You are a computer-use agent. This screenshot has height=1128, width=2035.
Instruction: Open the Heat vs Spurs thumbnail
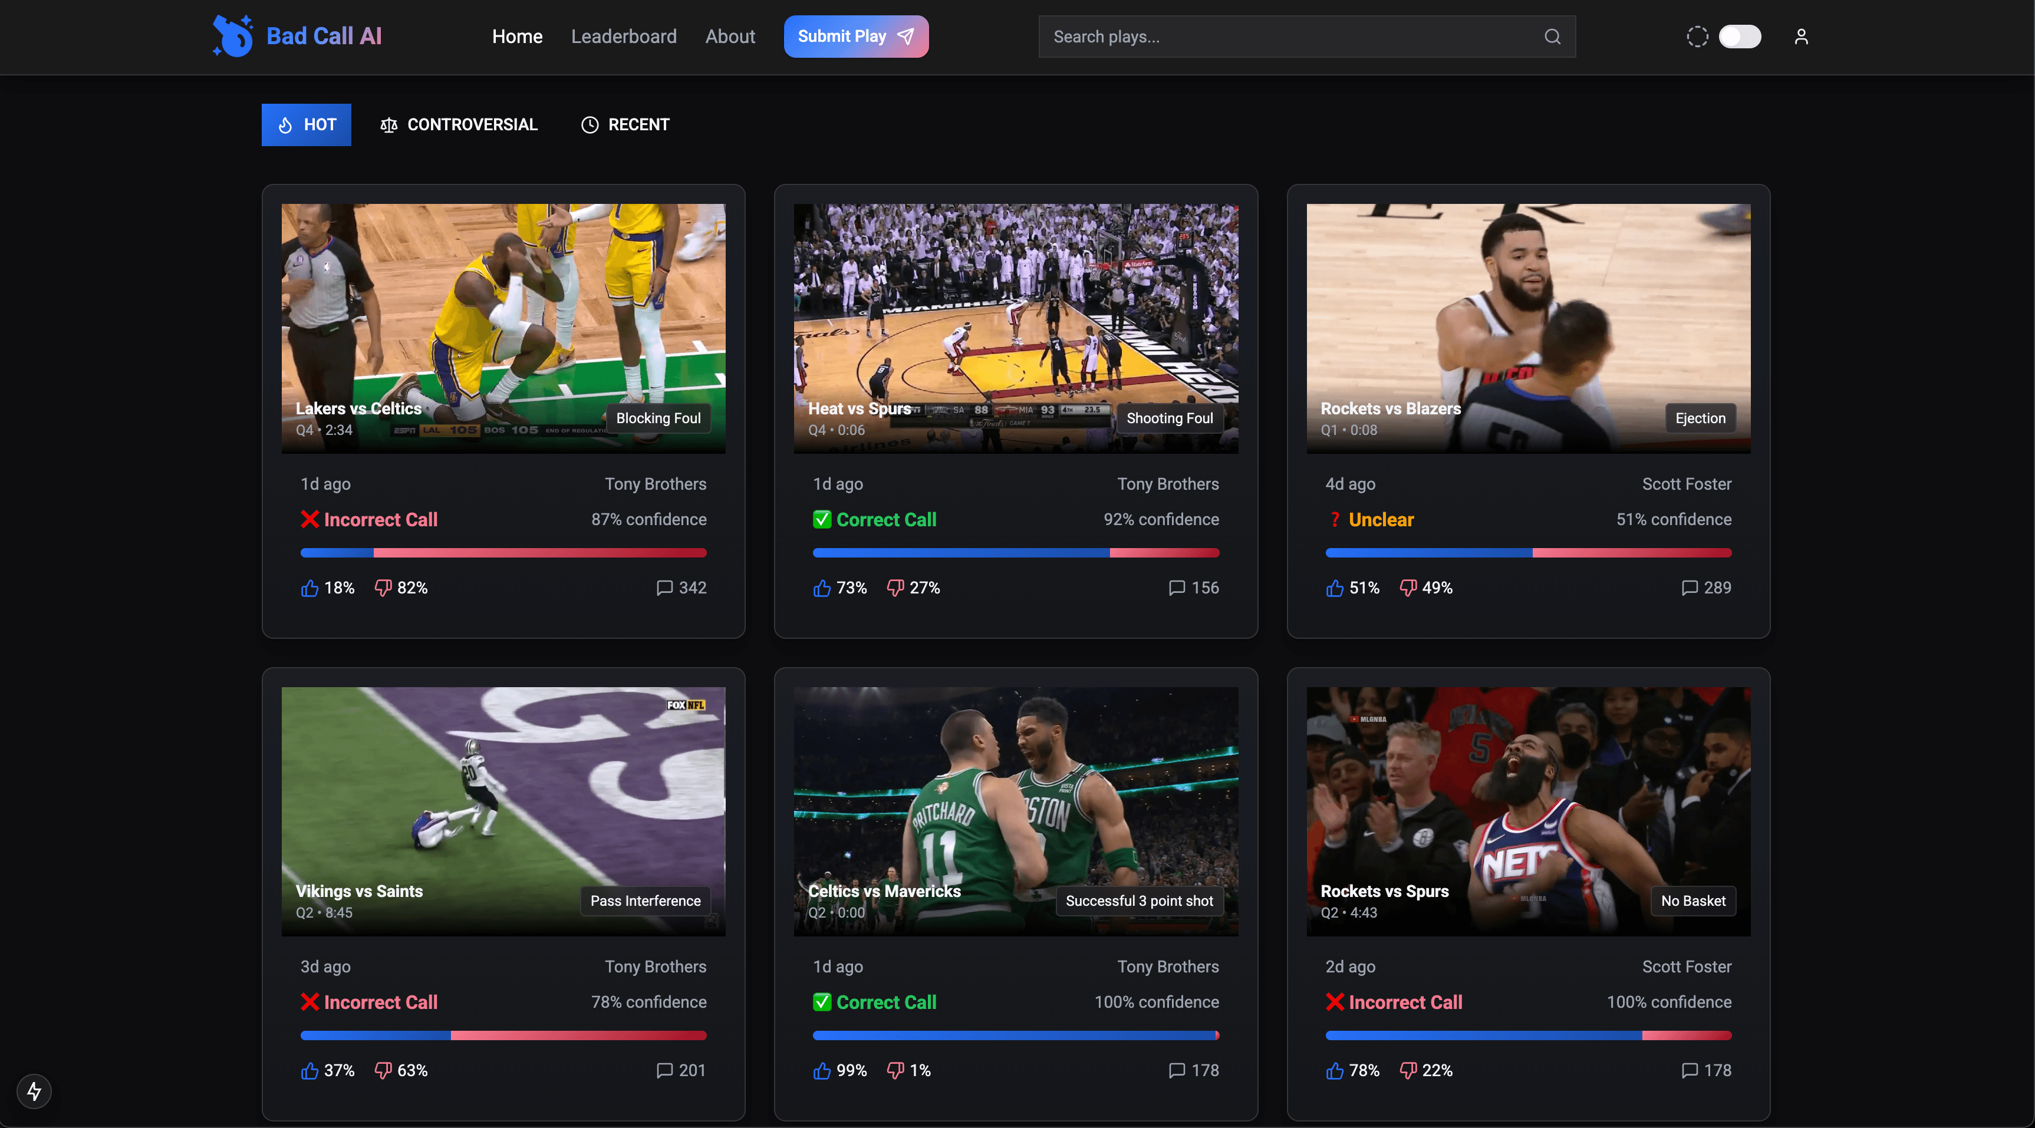pos(1016,329)
